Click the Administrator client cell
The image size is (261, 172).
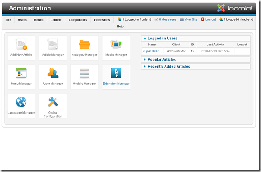tap(176, 51)
